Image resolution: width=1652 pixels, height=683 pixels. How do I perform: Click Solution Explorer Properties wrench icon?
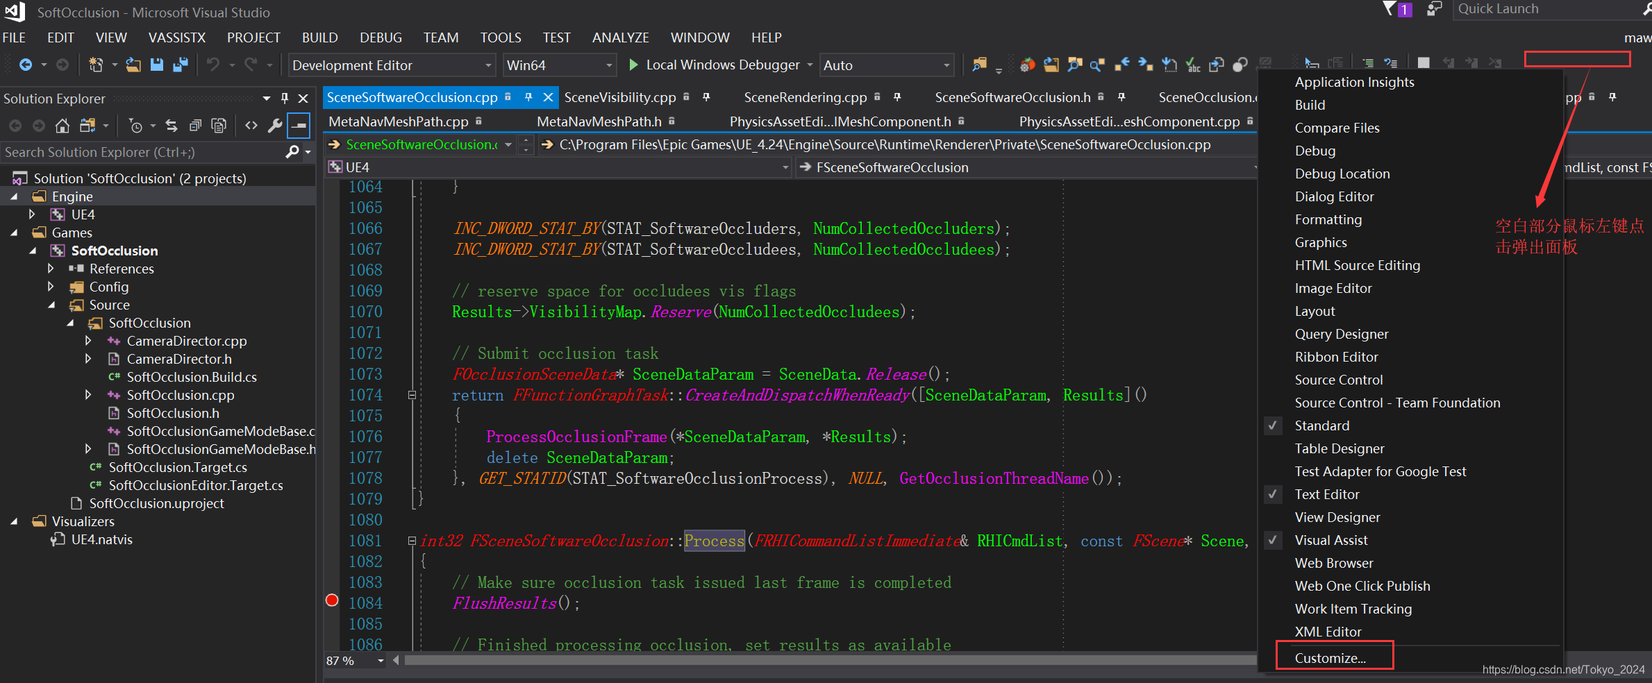tap(275, 126)
